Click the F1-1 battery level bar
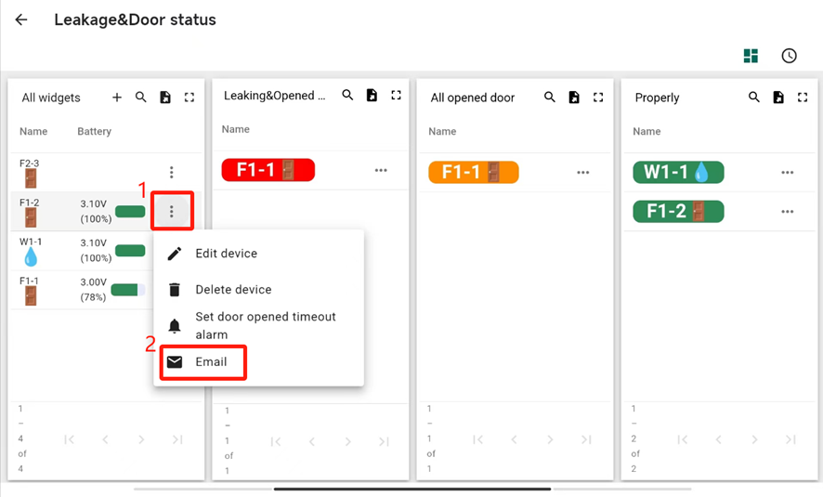The height and width of the screenshot is (497, 823). click(x=128, y=290)
